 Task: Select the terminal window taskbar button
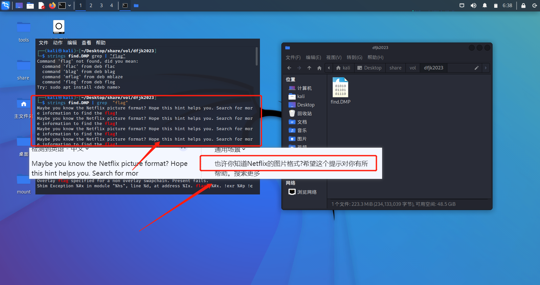tap(125, 6)
